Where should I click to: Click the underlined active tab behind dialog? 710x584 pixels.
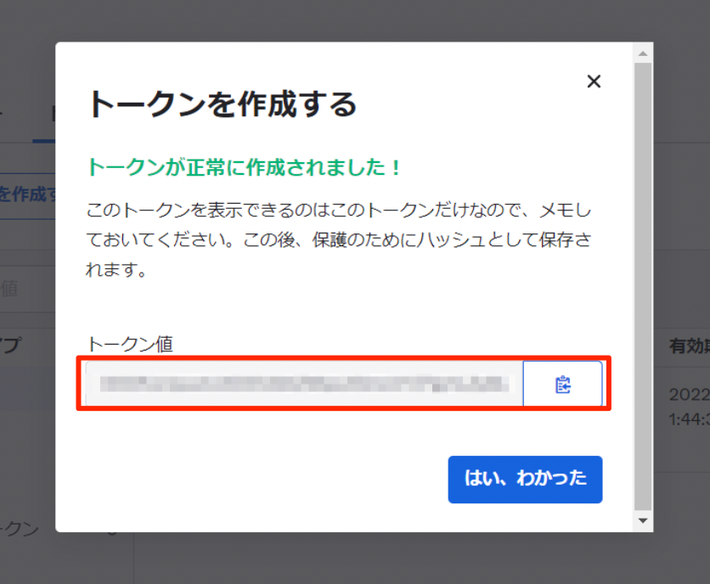click(x=44, y=119)
